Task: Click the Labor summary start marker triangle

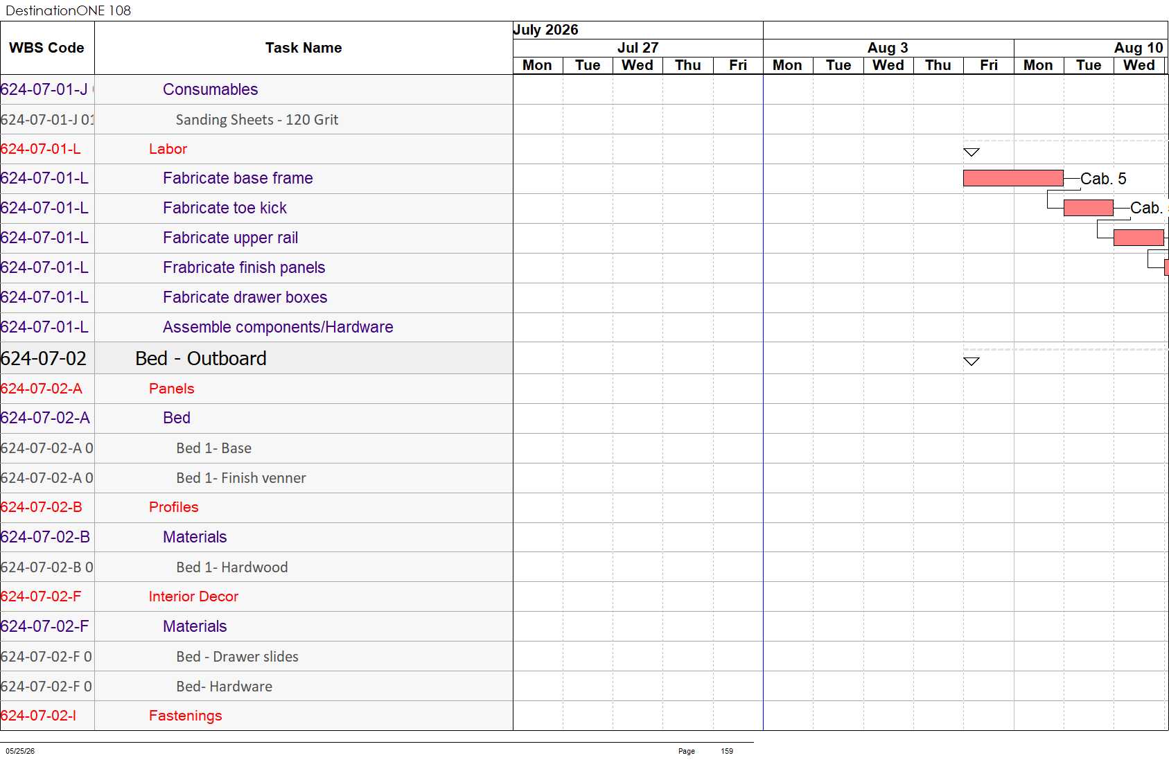Action: pos(972,152)
